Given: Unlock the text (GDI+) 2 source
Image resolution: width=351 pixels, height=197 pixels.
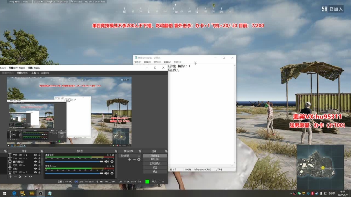Looking at the screenshot, I should coord(39,172).
